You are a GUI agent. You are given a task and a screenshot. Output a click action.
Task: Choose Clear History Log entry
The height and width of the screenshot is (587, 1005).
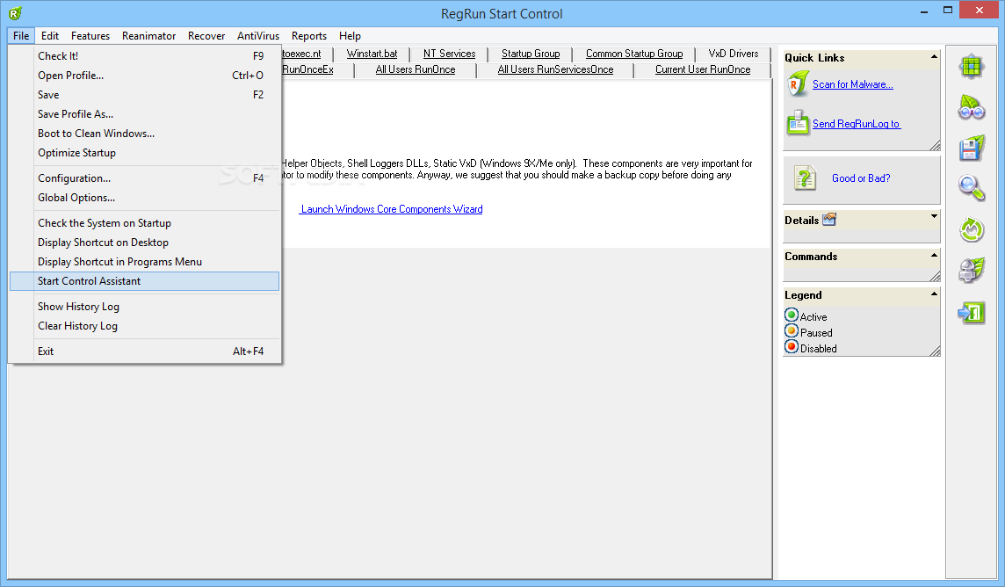(x=144, y=325)
